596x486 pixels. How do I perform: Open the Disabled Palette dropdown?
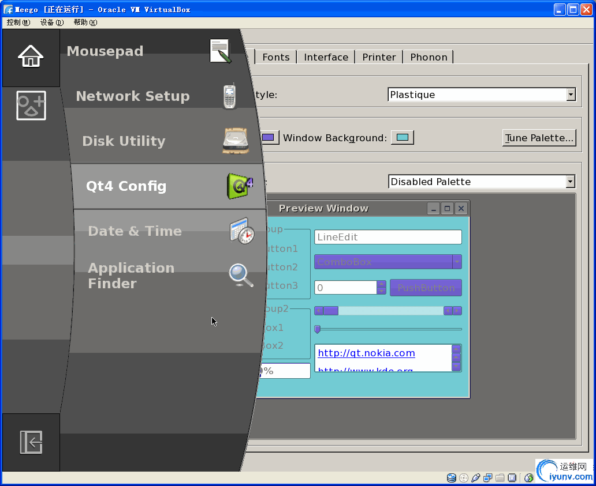pos(482,182)
